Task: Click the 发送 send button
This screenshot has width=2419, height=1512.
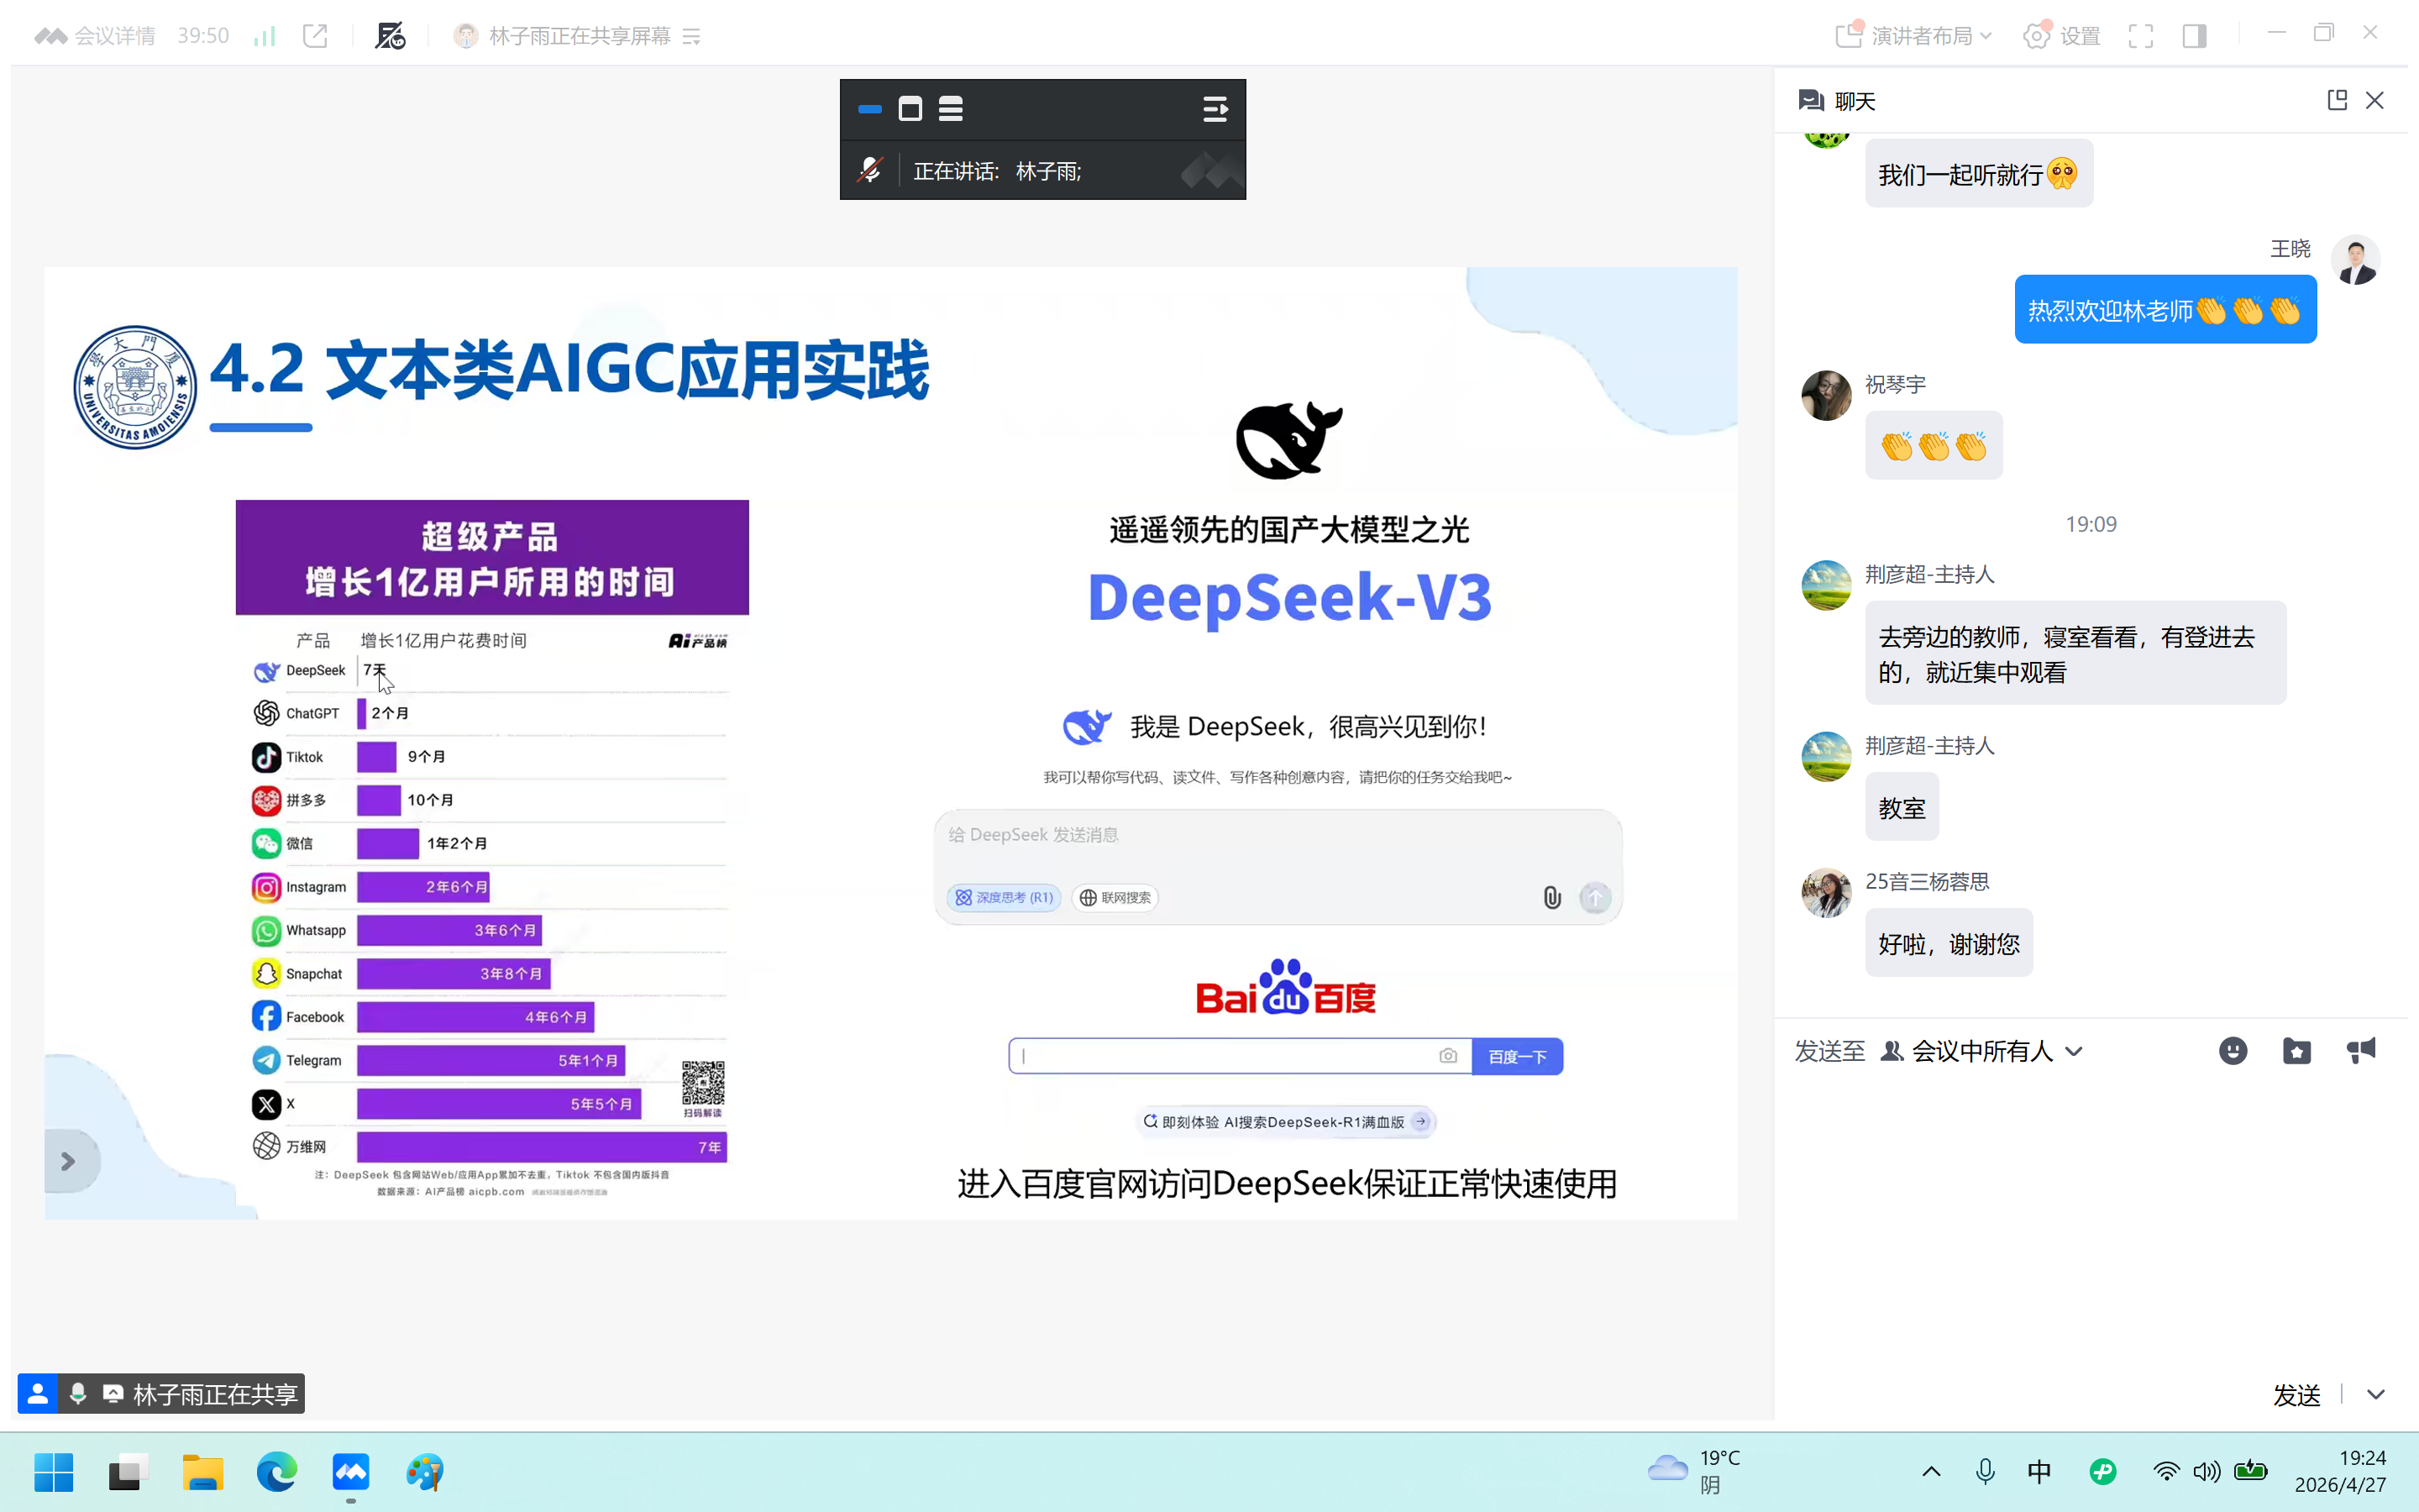Action: (x=2296, y=1395)
